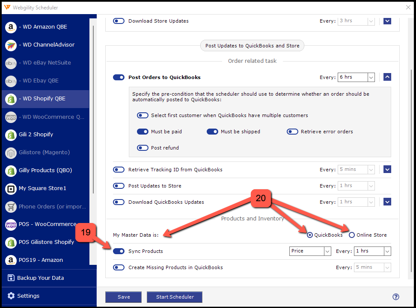
Task: Open the Sync Products Price dropdown
Action: [x=327, y=251]
